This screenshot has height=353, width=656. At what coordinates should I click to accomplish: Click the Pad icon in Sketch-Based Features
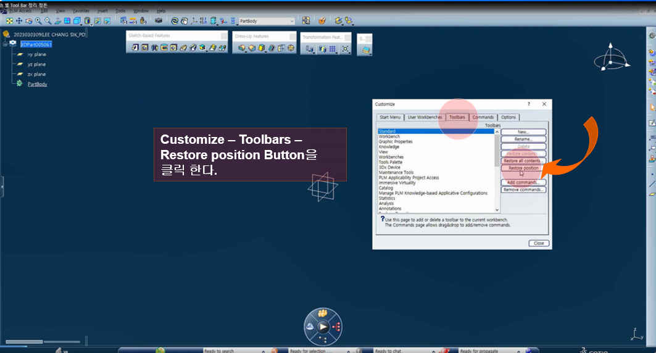point(135,48)
